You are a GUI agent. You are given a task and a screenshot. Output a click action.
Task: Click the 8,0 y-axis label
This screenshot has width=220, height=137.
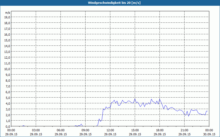click(8, 81)
